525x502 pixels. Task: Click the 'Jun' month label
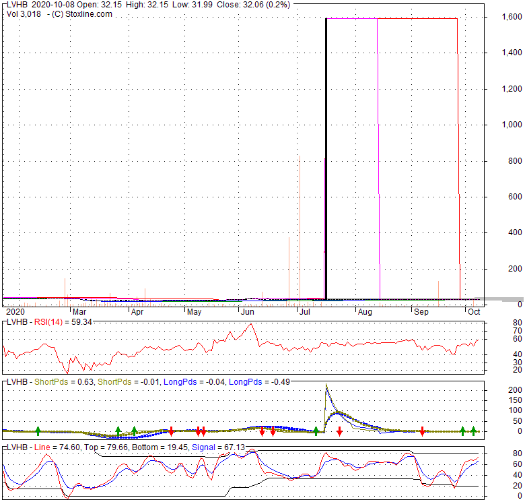point(248,312)
